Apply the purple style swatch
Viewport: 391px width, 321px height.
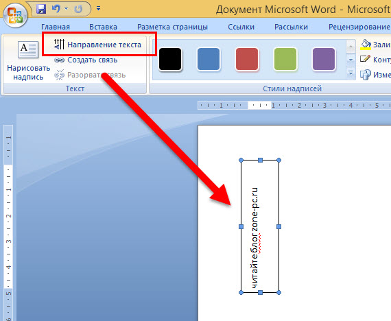(324, 60)
